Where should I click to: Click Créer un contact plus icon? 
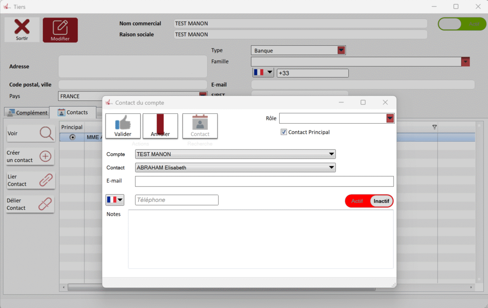[46, 157]
